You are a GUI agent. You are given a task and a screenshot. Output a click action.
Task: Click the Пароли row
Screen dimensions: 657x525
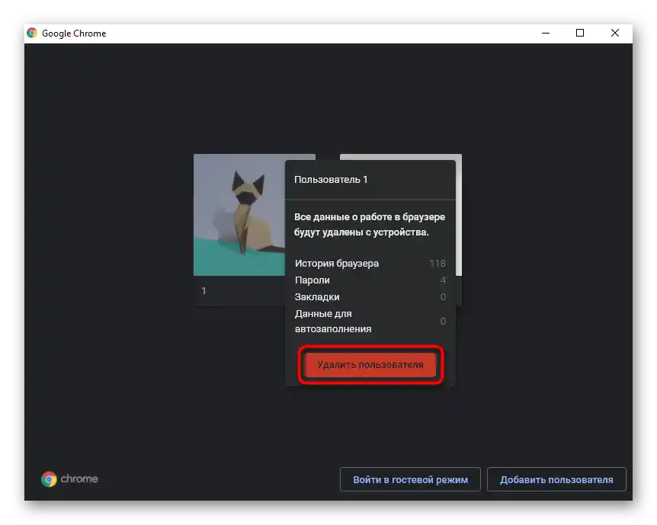coord(370,280)
